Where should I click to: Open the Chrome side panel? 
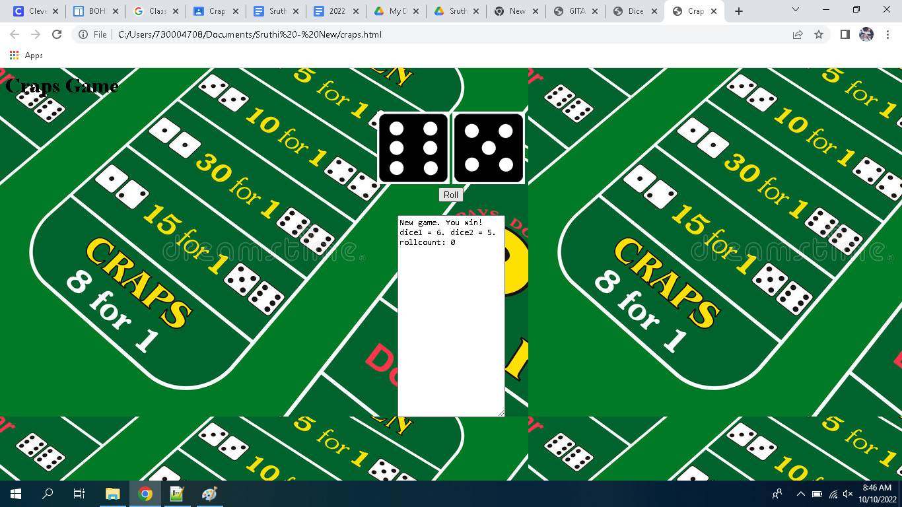[x=845, y=34]
